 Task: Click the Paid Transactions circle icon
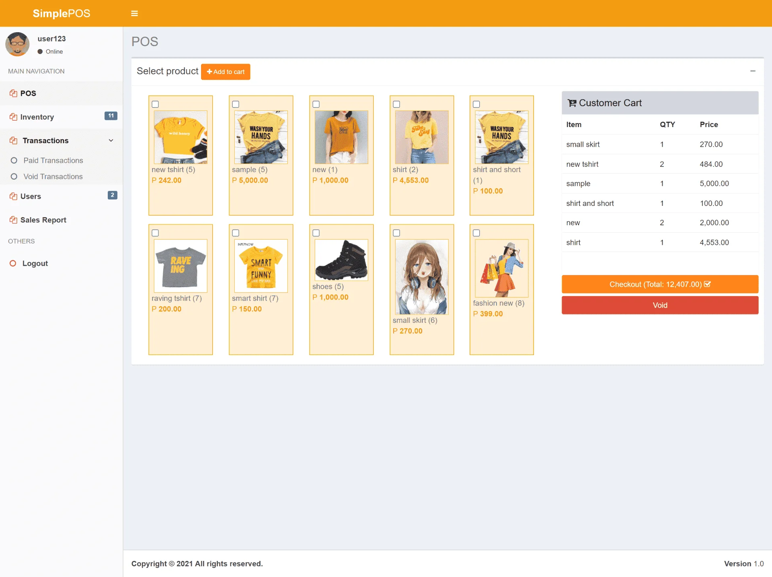pyautogui.click(x=14, y=160)
